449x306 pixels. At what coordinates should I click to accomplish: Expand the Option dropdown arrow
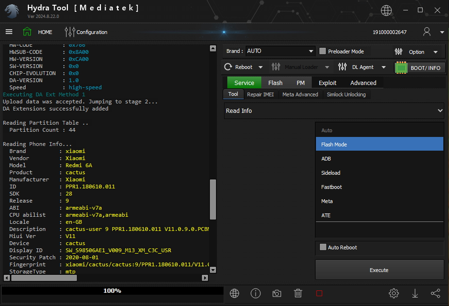coord(435,52)
